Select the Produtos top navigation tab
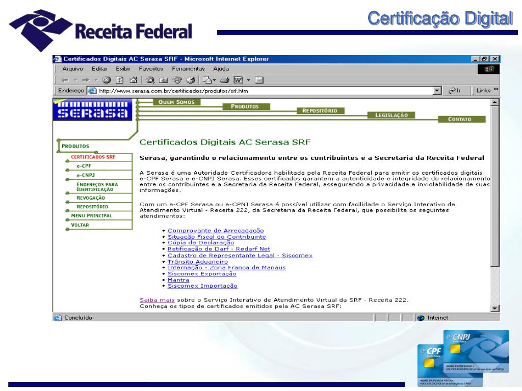This screenshot has width=522, height=391. pyautogui.click(x=245, y=106)
